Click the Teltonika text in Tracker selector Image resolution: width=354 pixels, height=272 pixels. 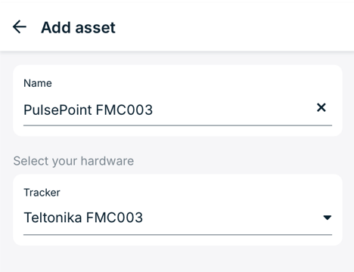tap(53, 218)
